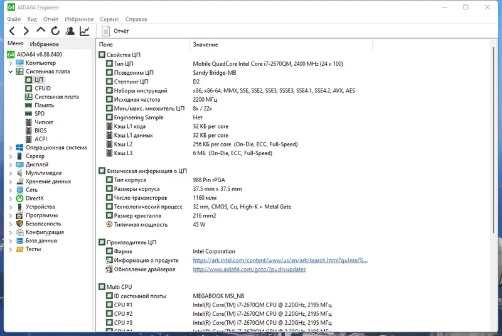Open the Избранное menu in menu bar
The height and width of the screenshot is (336, 502).
79,19
